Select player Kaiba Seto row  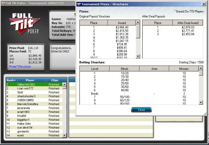click(34, 124)
